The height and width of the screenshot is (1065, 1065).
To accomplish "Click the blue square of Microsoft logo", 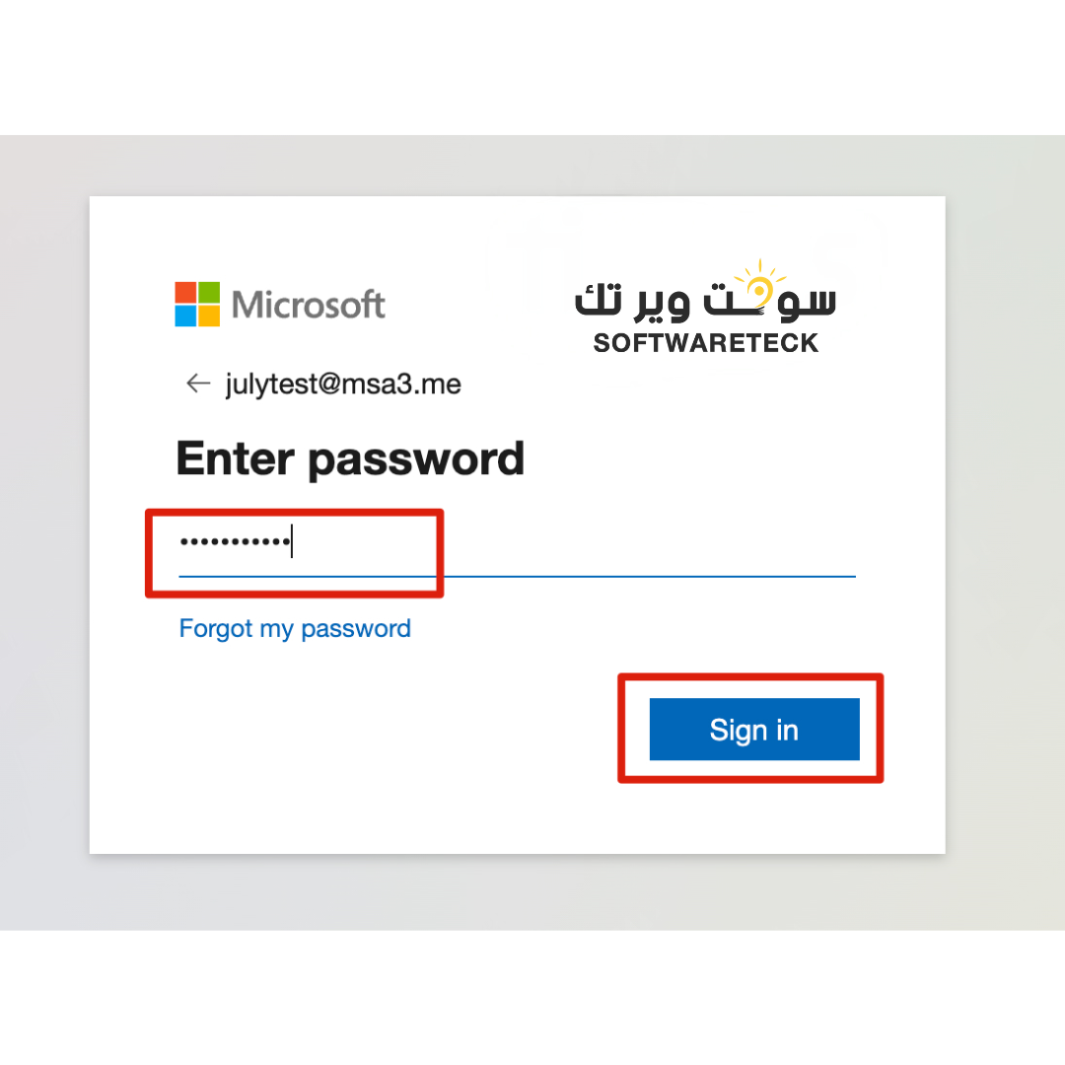I will (x=185, y=316).
